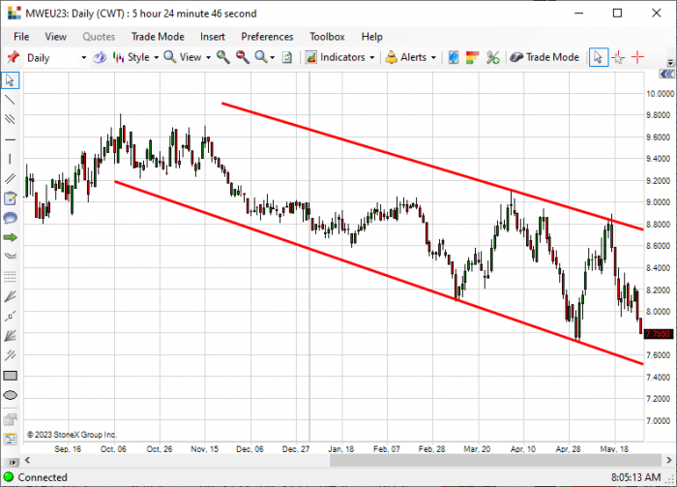Select the dotted grid lines tool
The height and width of the screenshot is (487, 677).
click(10, 276)
